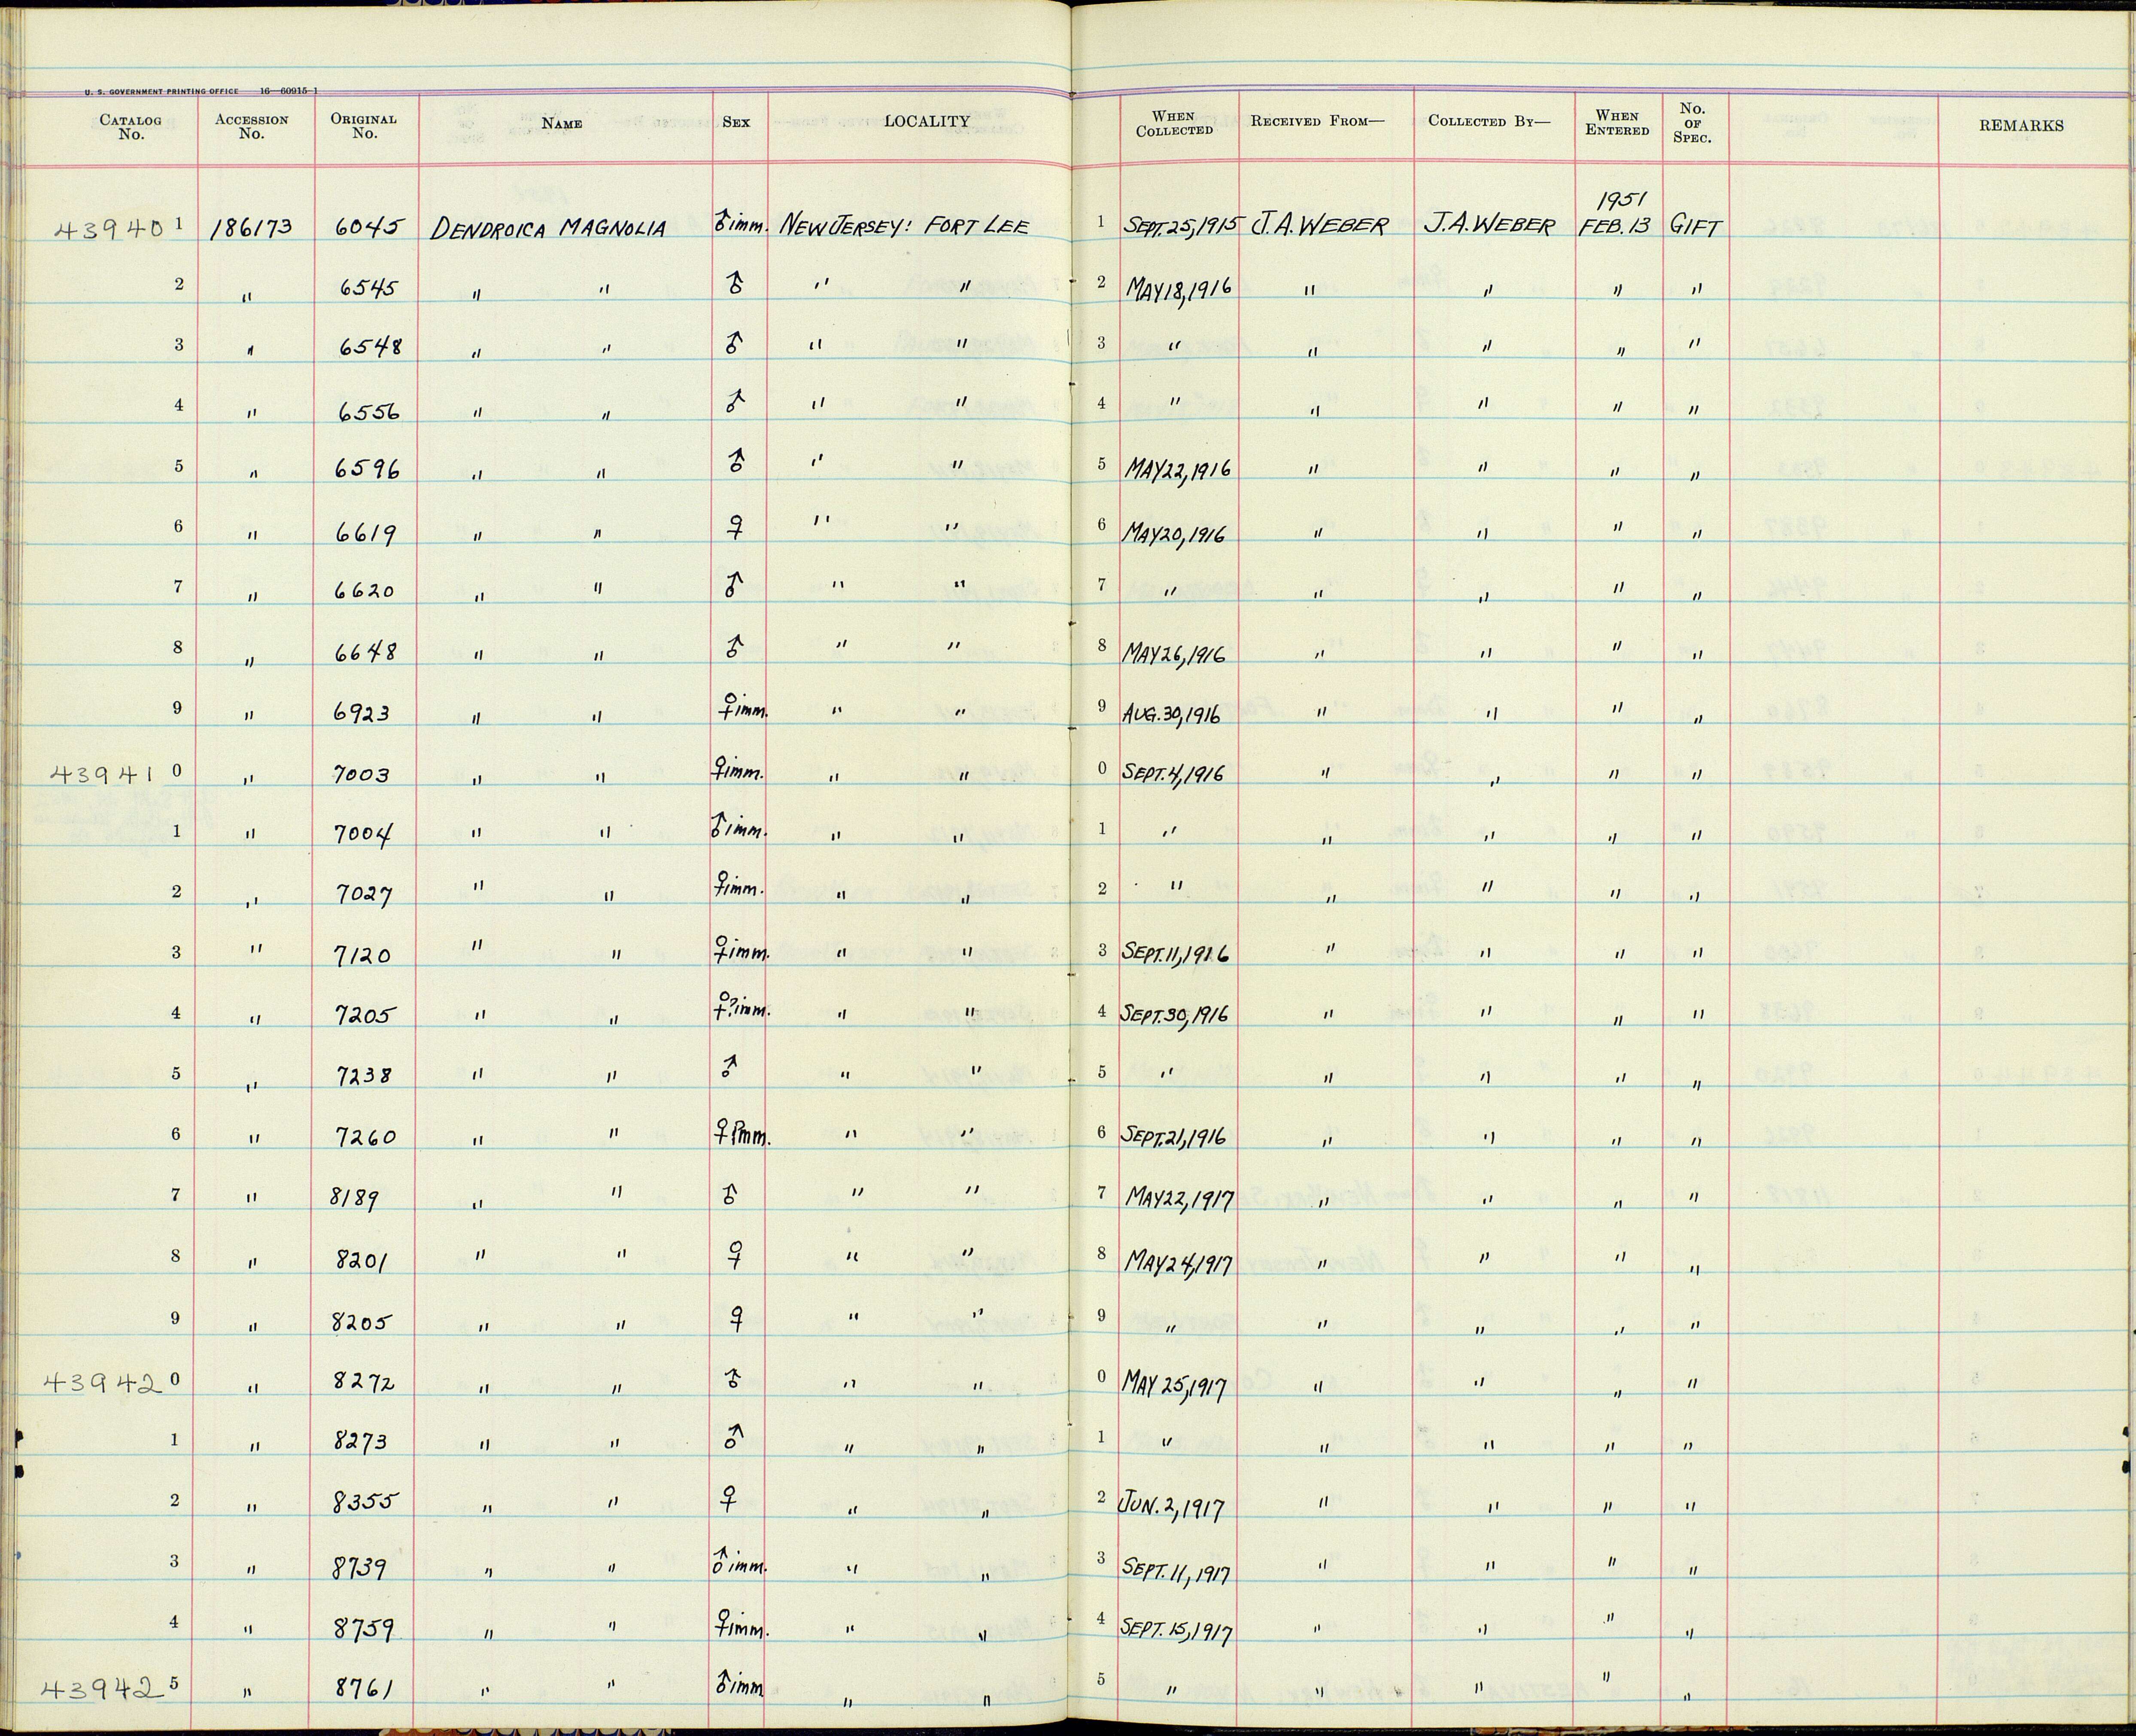Select original number 8201

360,1259
